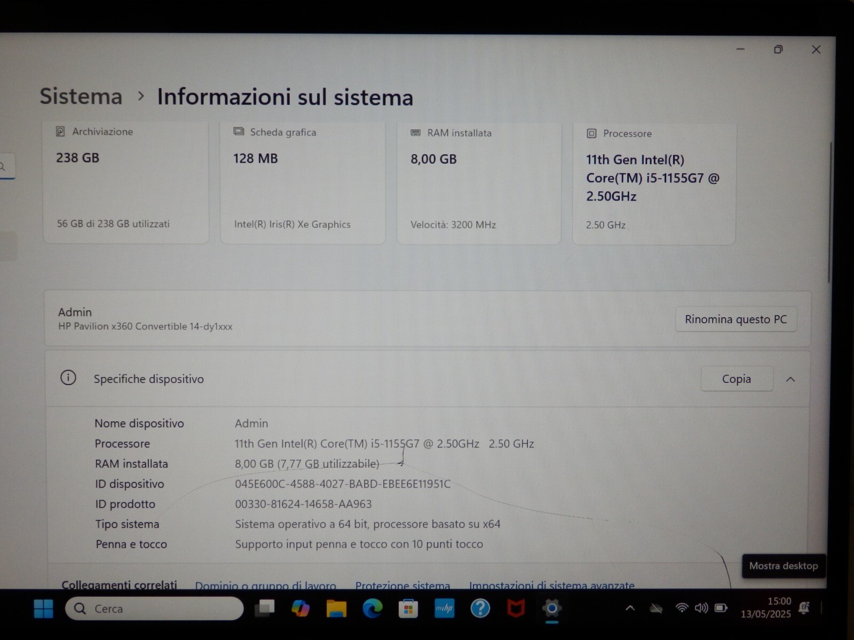Click the 8,00 GB (7,77 GB utilizzabile) value
Viewport: 854px width, 640px height.
pos(307,464)
